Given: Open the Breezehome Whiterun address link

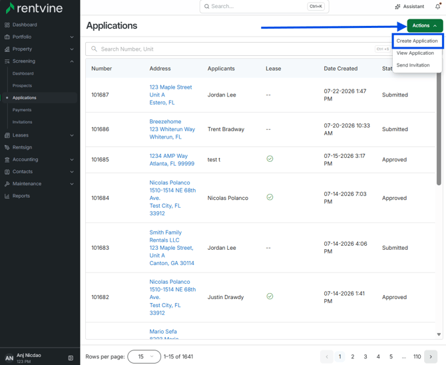Looking at the screenshot, I should tap(172, 129).
